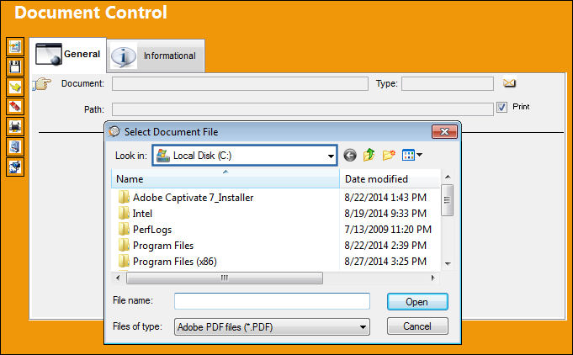Go back with the round arrow icon
573x355 pixels.
[350, 156]
